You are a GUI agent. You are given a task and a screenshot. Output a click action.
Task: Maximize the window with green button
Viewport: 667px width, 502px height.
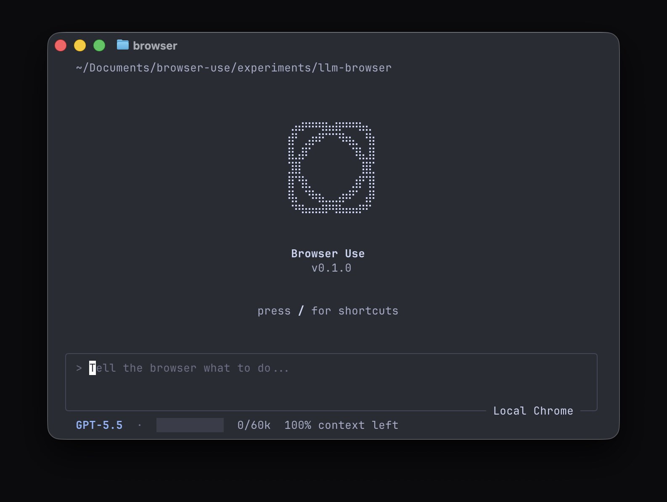click(99, 45)
